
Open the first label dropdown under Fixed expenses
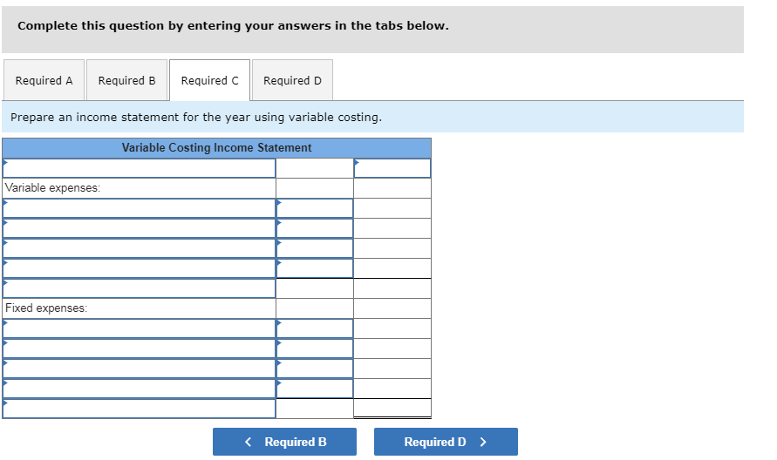[140, 328]
